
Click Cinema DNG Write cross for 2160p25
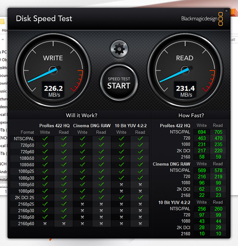[x=82, y=204]
